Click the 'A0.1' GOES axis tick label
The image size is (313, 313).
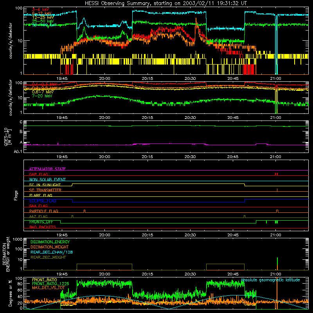pyautogui.click(x=18, y=151)
